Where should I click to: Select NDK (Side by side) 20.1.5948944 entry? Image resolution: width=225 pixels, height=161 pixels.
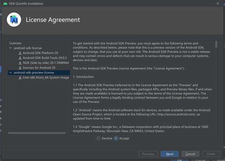coord(45,63)
